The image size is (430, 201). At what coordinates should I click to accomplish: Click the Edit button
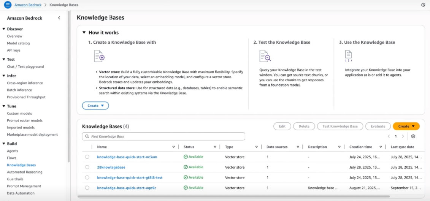pos(282,126)
